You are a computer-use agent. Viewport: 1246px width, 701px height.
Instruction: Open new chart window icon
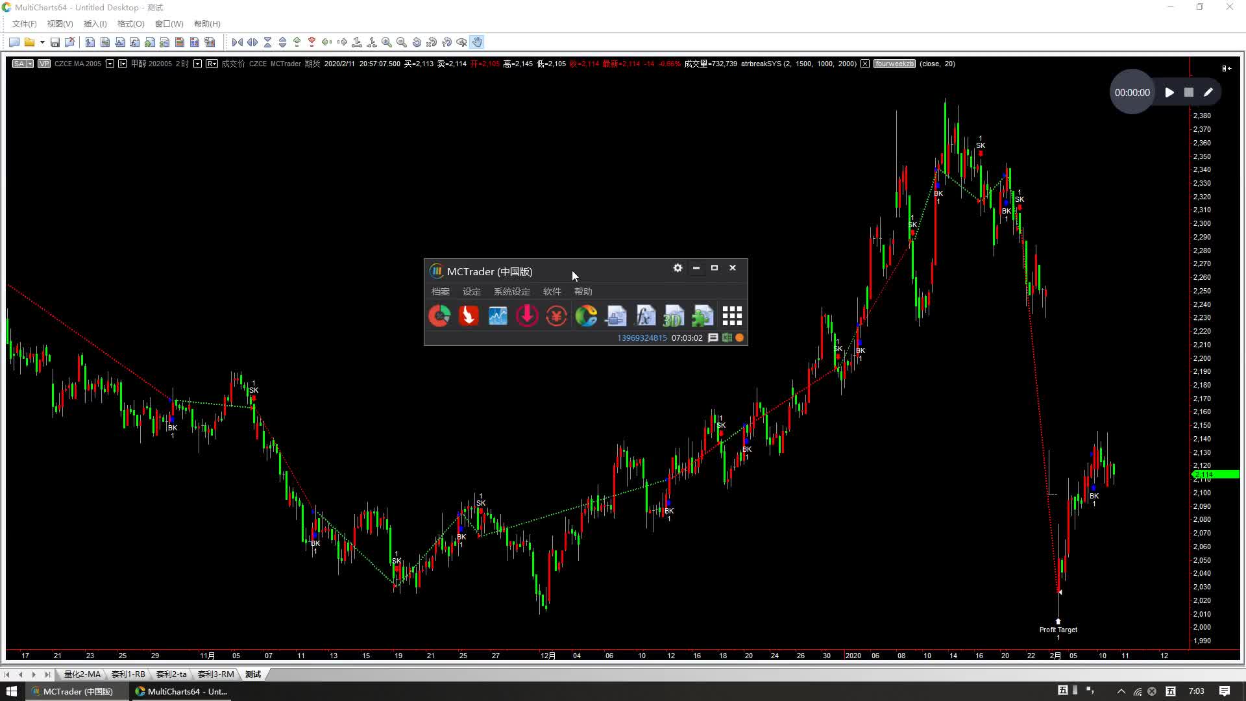(90, 42)
